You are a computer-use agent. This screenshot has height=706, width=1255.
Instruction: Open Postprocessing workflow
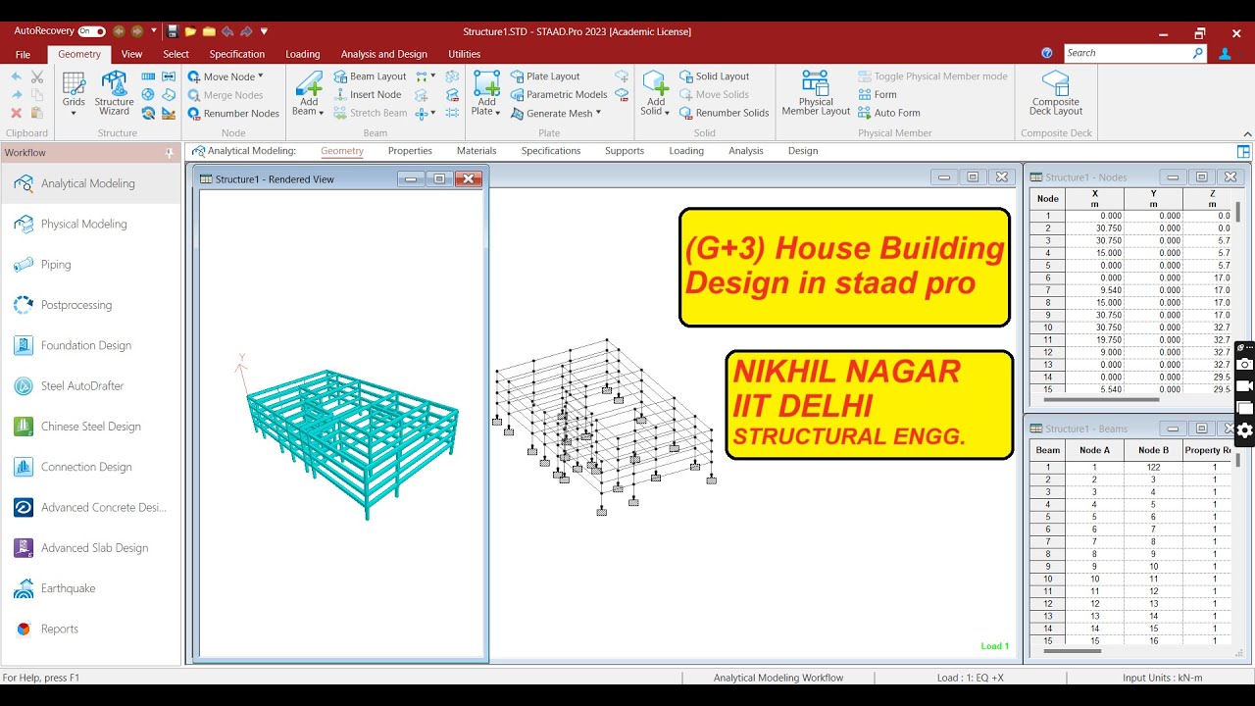pos(90,305)
